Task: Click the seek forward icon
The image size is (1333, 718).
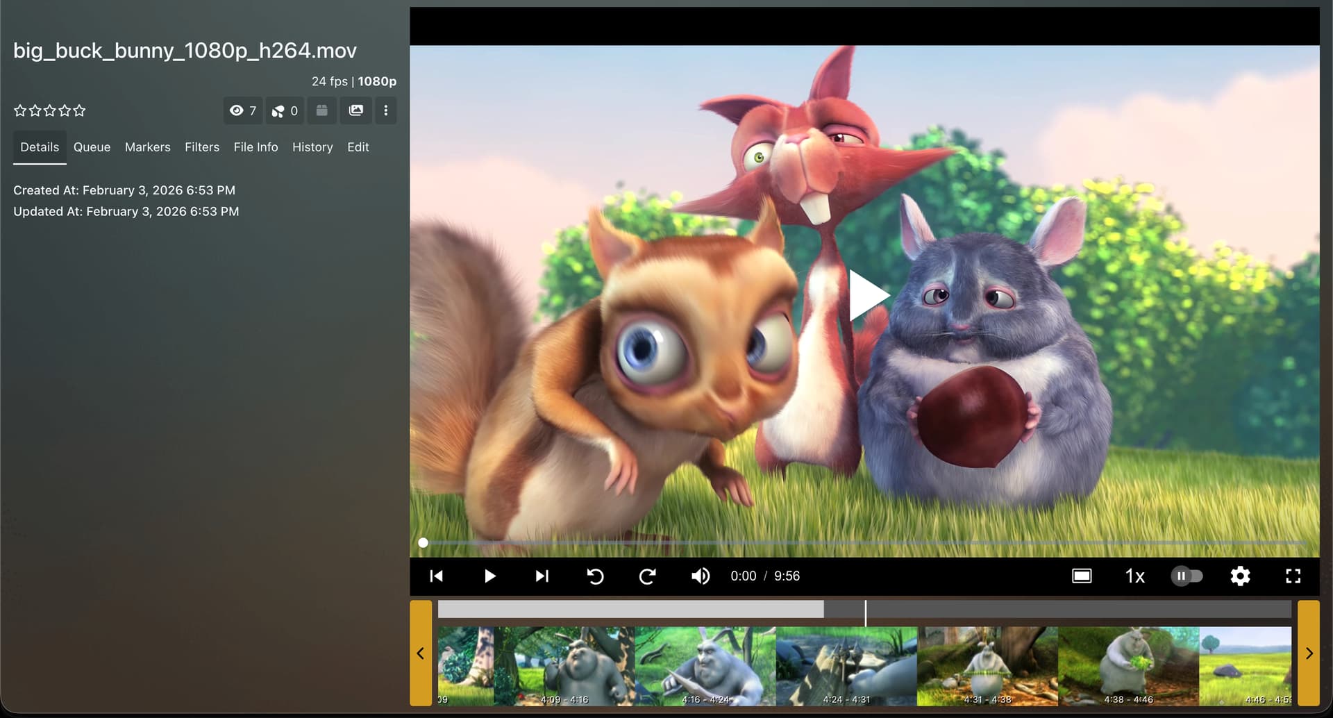Action: coord(647,576)
